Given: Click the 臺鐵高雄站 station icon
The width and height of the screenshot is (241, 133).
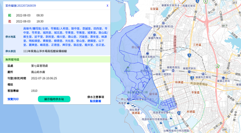Looking at the screenshot, I should (x=173, y=71).
